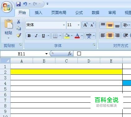Select row 4 header
This screenshot has height=117, width=131.
[5, 83]
